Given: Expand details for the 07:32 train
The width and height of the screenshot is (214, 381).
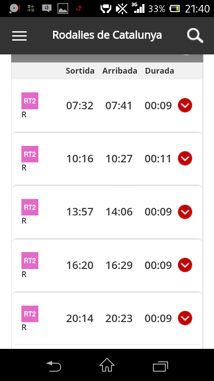Looking at the screenshot, I should click(185, 105).
